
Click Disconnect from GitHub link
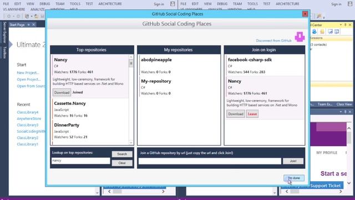[x=273, y=41]
